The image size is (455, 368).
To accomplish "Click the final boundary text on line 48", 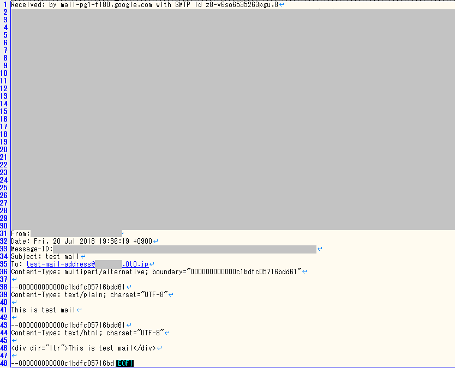I will [63, 363].
